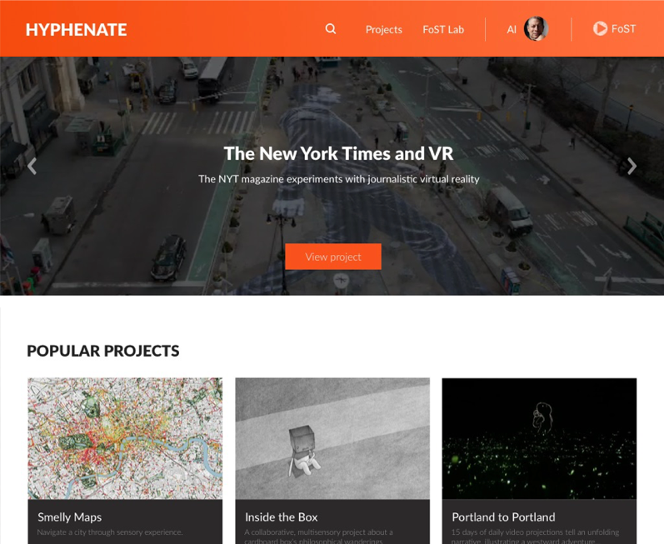Click the Smelly Maps title link
Viewport: 664px width, 544px height.
pos(69,517)
